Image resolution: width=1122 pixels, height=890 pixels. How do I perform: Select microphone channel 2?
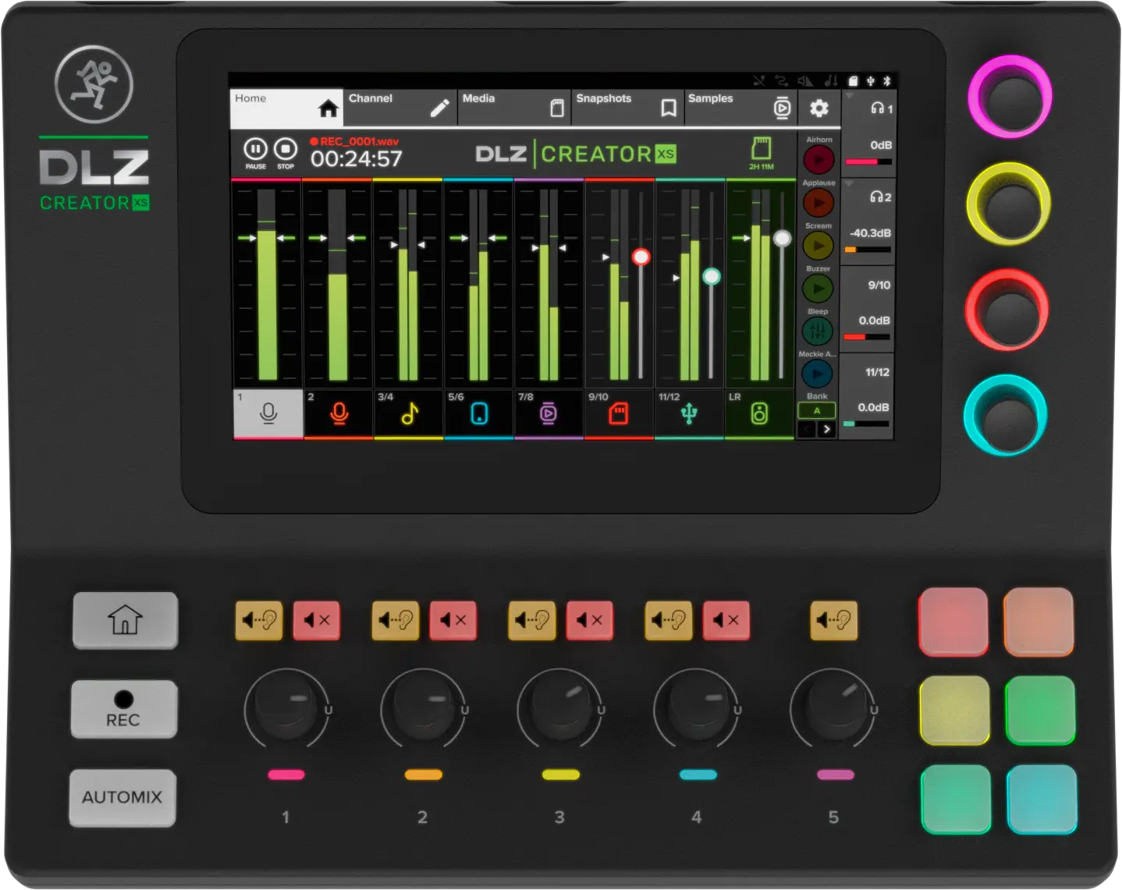coord(337,413)
